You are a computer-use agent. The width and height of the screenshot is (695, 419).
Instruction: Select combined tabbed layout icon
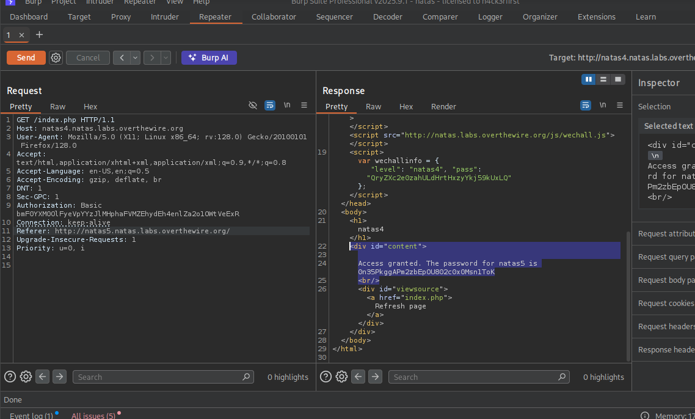[618, 79]
